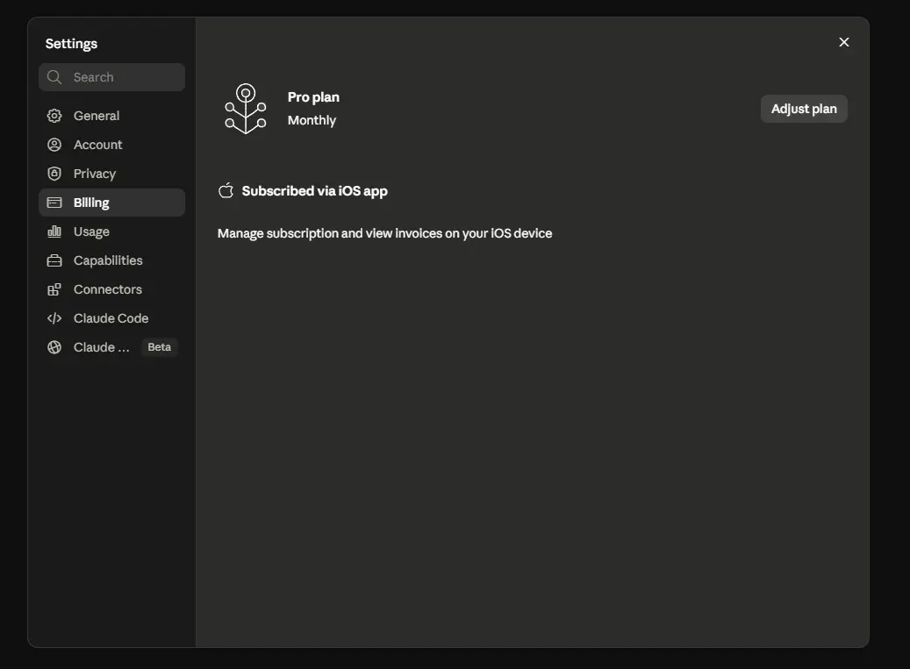This screenshot has height=669, width=910.
Task: Click the toolbox icon beside Capabilities
Action: [54, 260]
